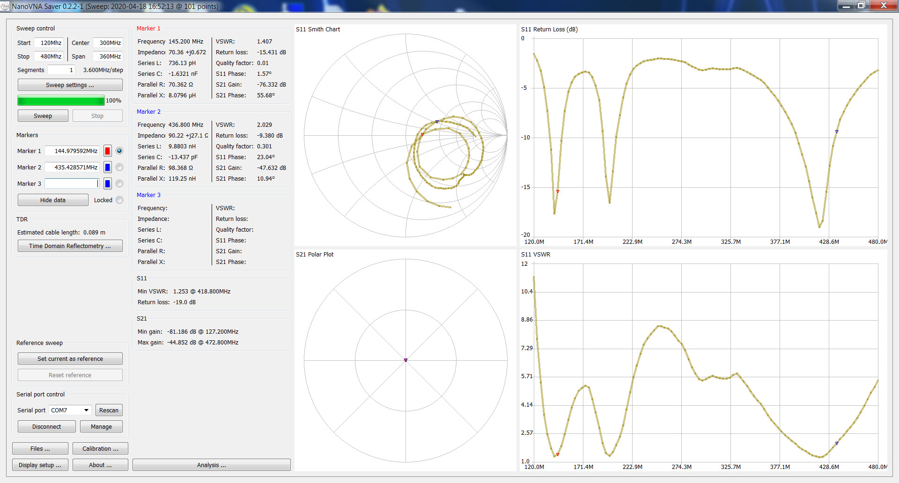Open Sweep settings dialog
This screenshot has height=483, width=899.
[x=70, y=85]
